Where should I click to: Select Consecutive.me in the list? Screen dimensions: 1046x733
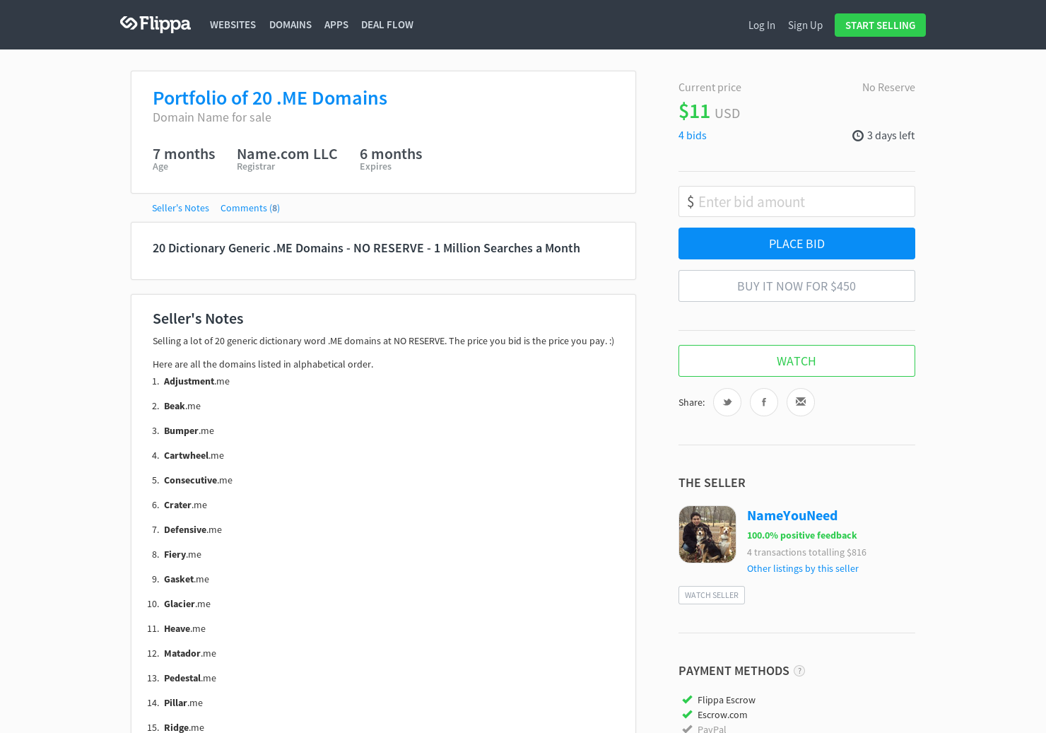coord(198,480)
